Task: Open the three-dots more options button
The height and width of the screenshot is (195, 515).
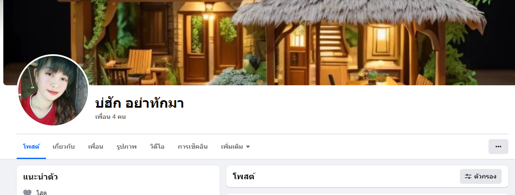Action: tap(498, 147)
